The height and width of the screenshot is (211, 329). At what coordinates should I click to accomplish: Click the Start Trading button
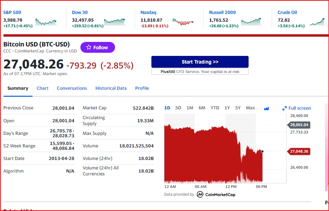pyautogui.click(x=200, y=62)
